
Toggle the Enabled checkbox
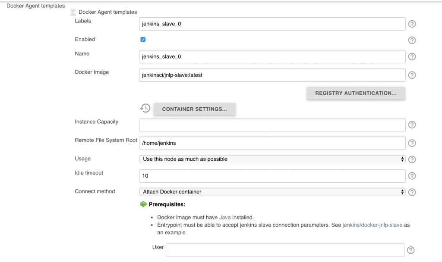[143, 39]
